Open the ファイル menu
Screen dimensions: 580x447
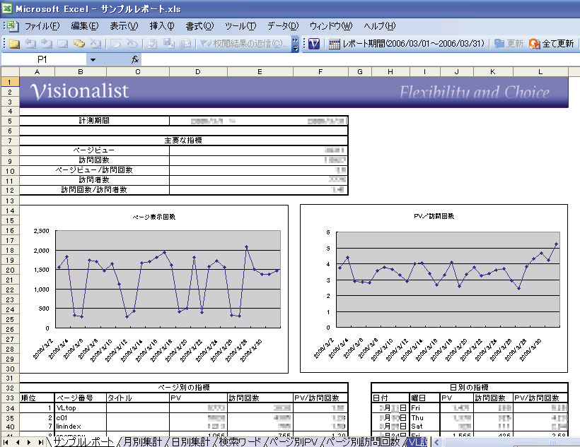(x=42, y=26)
